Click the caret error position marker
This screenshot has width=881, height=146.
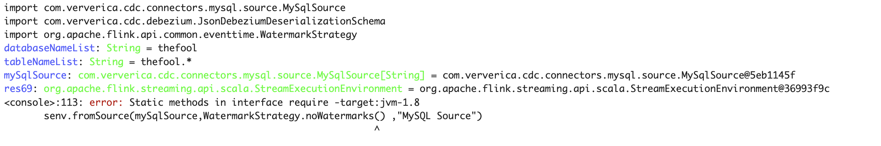click(377, 129)
